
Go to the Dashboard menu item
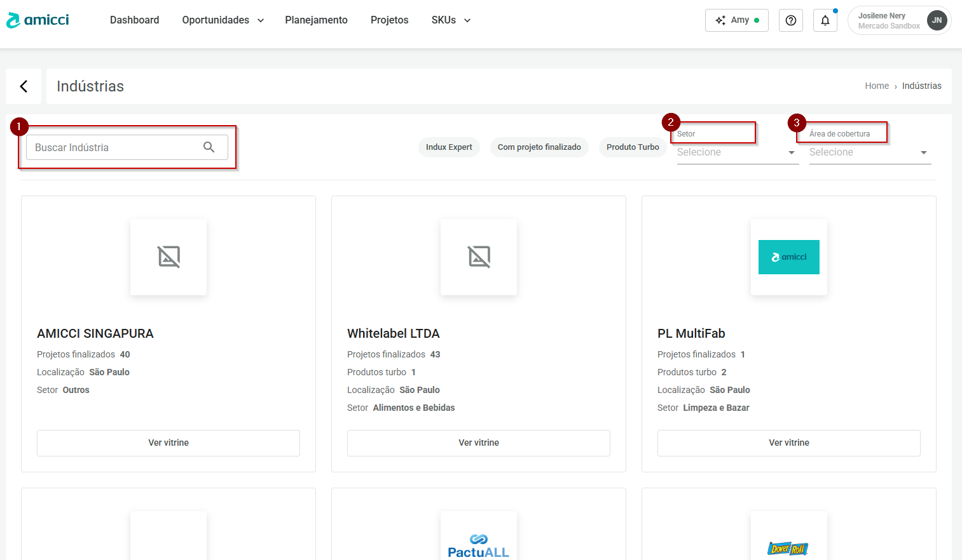[134, 20]
